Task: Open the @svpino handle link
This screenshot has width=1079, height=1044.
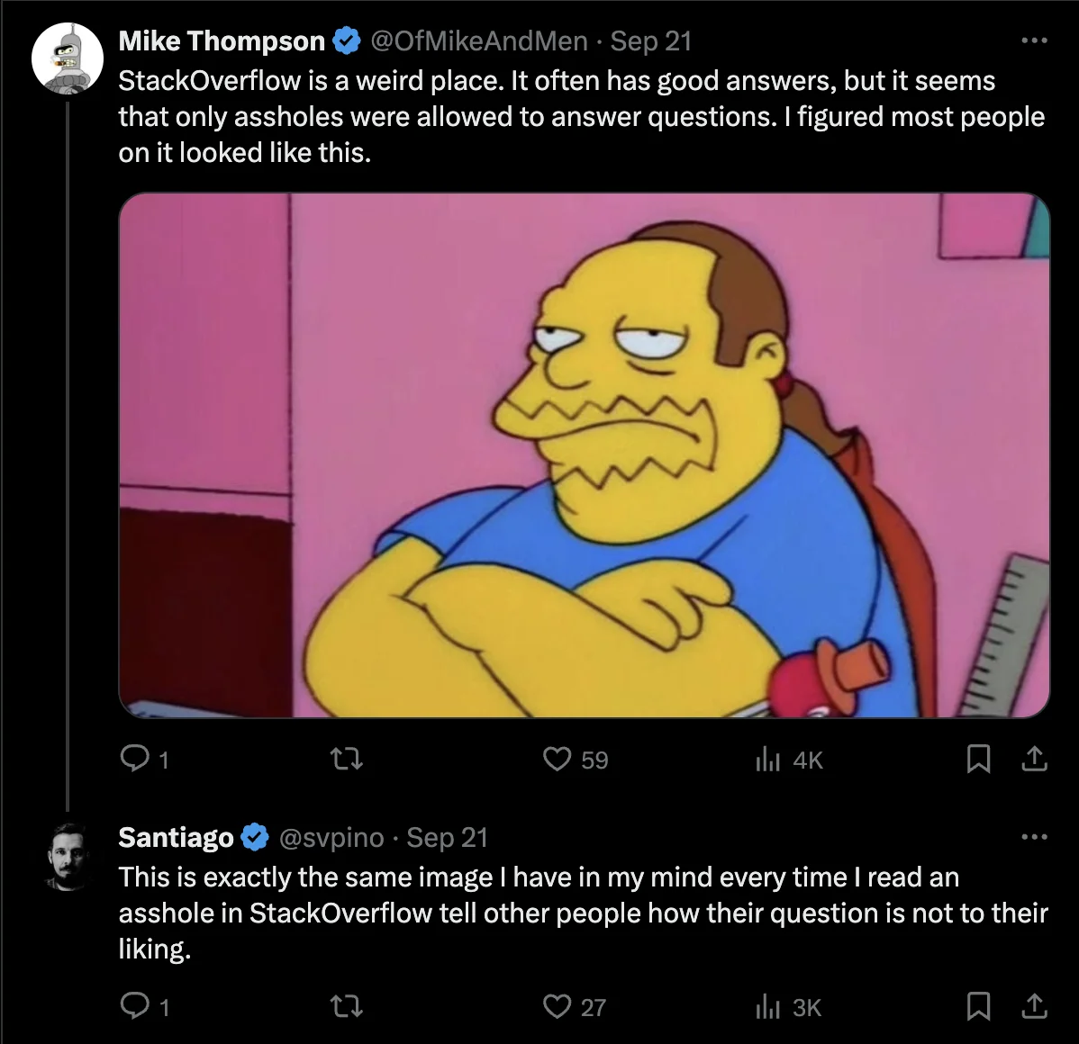Action: coord(331,838)
